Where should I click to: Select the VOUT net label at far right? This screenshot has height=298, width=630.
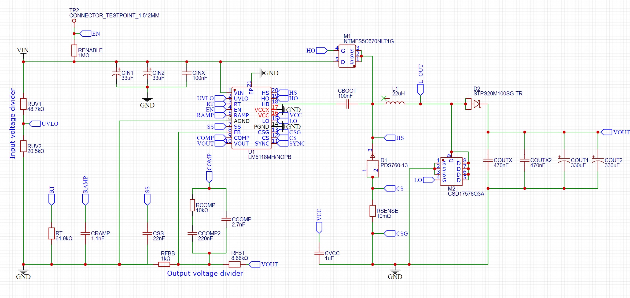(x=615, y=132)
